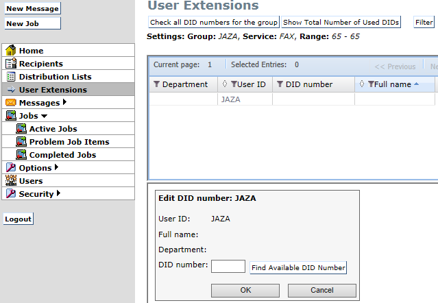The width and height of the screenshot is (438, 303).
Task: Click the Distribution Lists icon
Action: click(10, 77)
